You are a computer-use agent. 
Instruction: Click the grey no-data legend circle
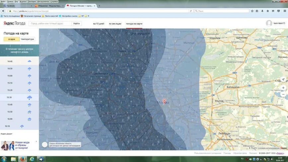pos(45,144)
